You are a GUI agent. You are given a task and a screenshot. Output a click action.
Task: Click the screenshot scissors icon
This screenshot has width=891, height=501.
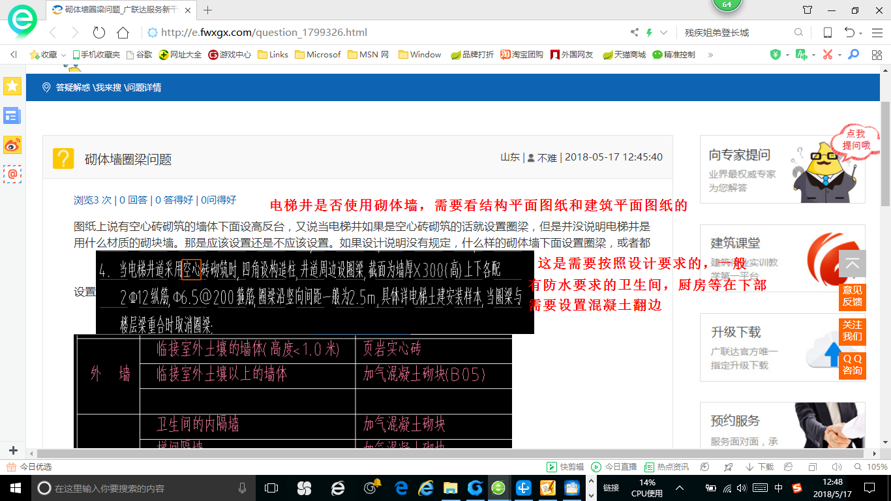827,55
